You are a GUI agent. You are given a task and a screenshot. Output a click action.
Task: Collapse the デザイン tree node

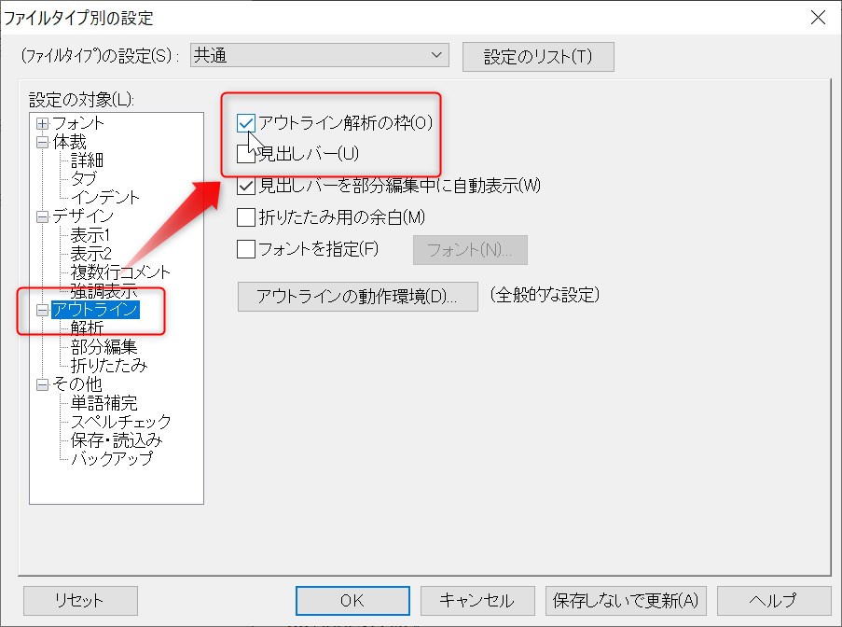pos(42,217)
